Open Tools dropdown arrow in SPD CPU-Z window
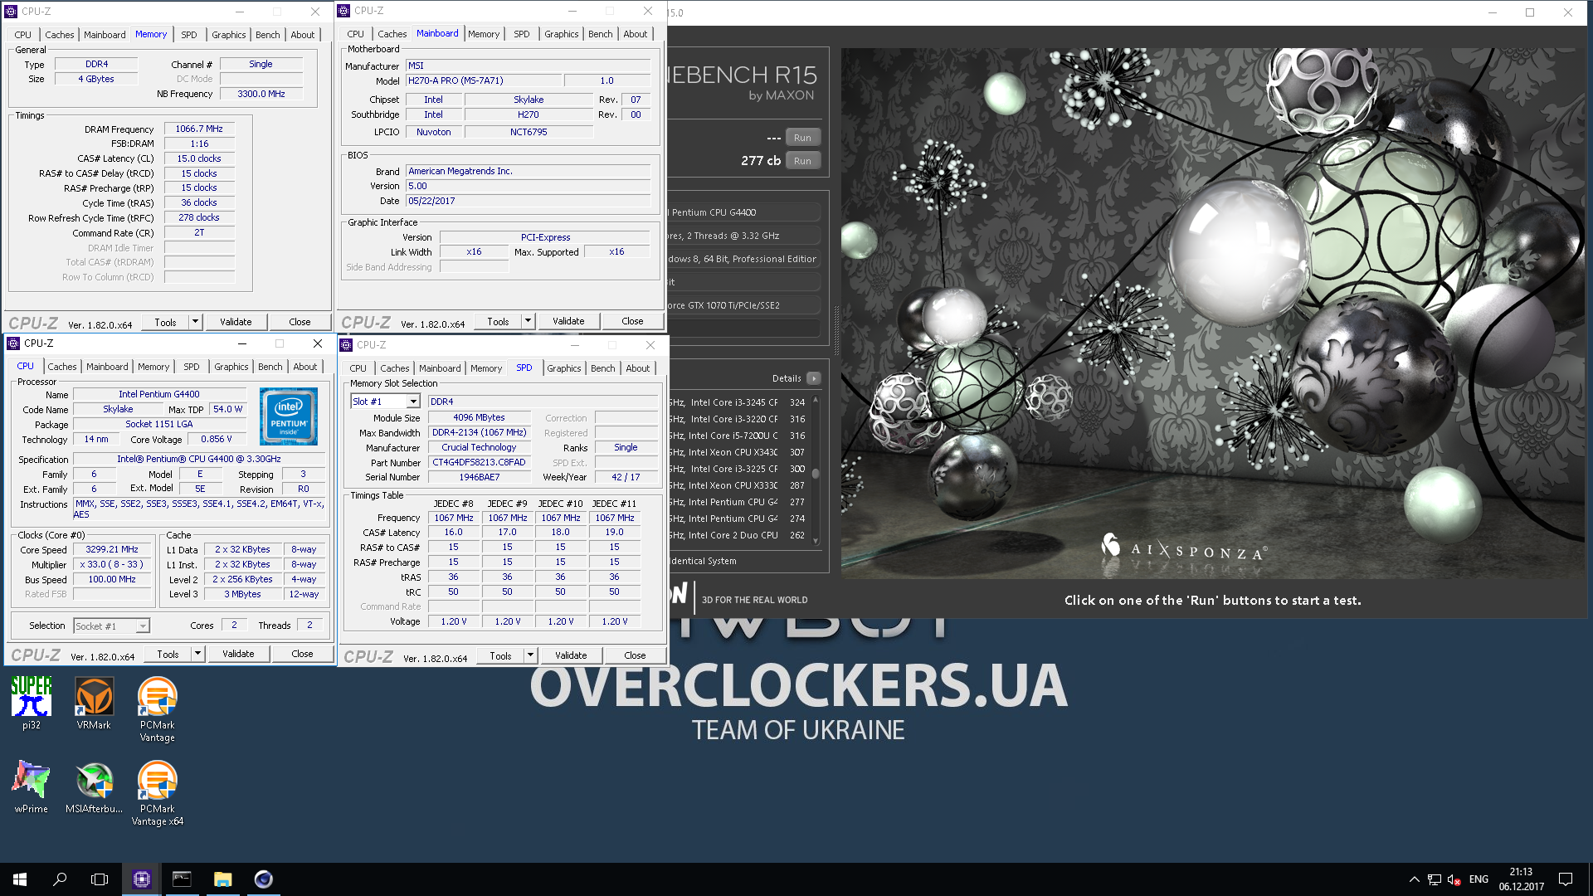Viewport: 1593px width, 896px height. pyautogui.click(x=530, y=655)
